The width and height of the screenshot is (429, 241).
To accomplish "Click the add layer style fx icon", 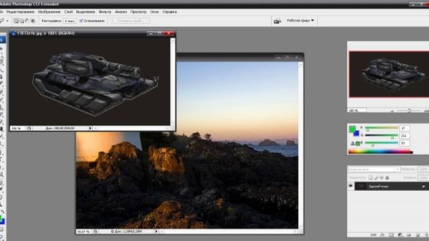I will pyautogui.click(x=383, y=235).
